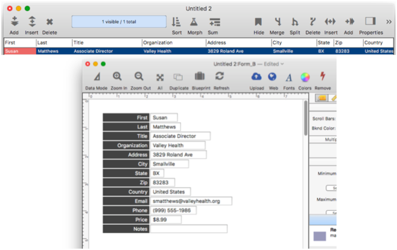The width and height of the screenshot is (397, 250).
Task: Click the Merge fields icon
Action: [278, 22]
